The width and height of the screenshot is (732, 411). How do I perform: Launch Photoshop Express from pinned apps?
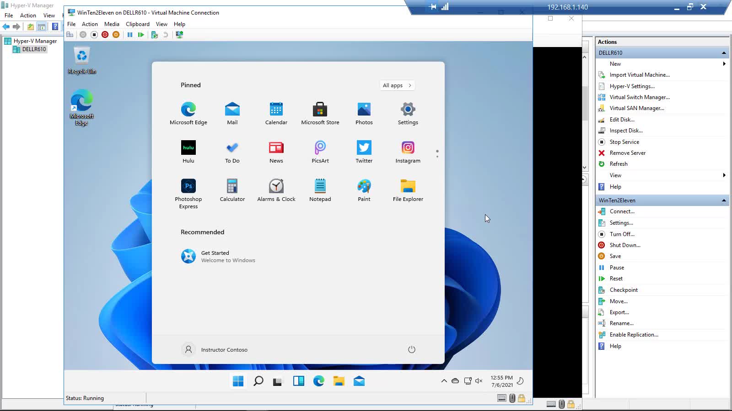pos(188,194)
